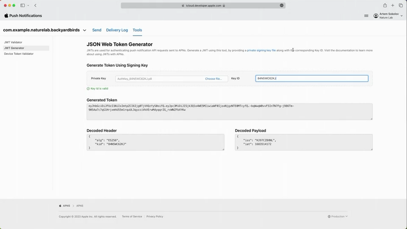Open the Safari share icon

(385, 5)
